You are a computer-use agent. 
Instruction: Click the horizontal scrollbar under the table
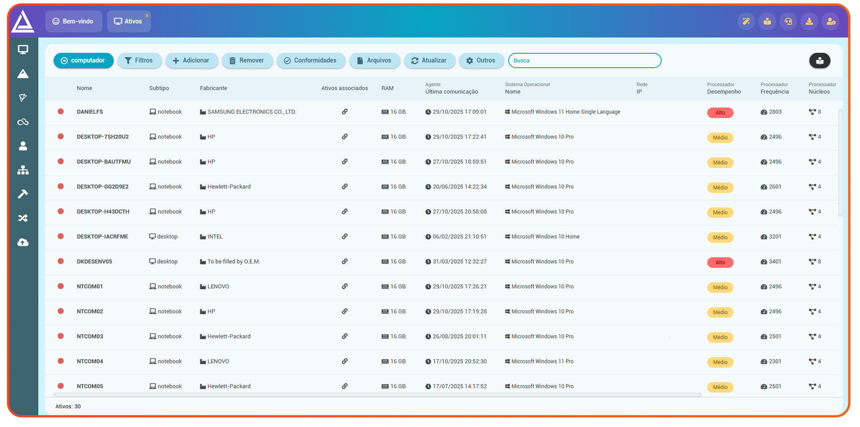376,395
